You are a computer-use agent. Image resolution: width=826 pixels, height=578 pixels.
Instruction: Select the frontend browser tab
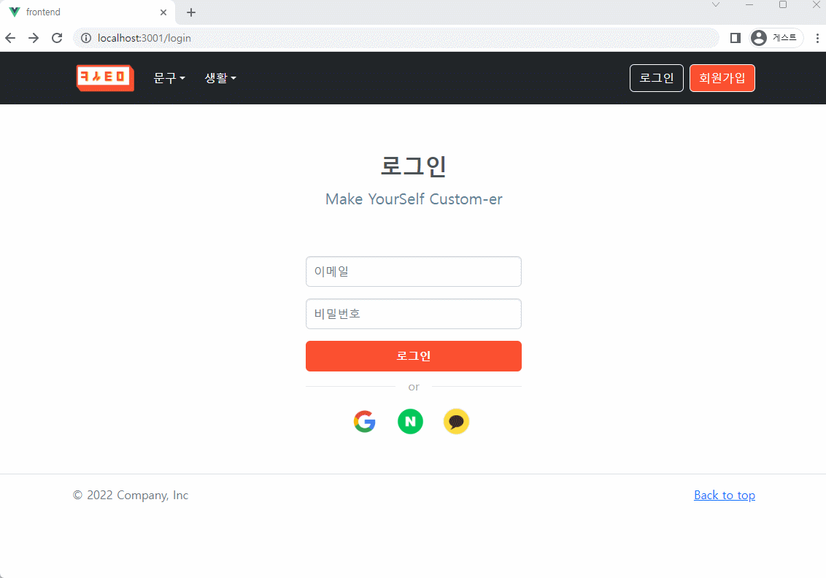(x=88, y=12)
